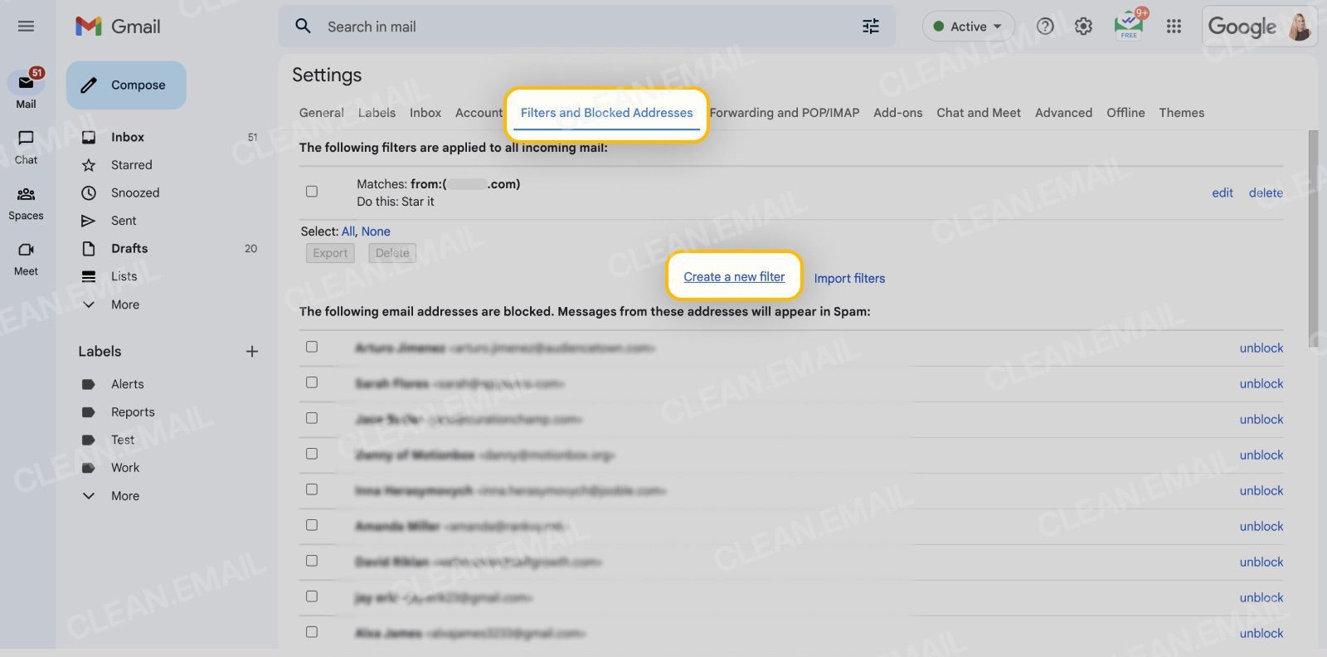Open the main menu hamburger icon
Screen dimensions: 1327x657
(26, 27)
